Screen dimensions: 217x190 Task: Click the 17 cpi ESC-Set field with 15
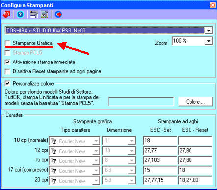160,170
